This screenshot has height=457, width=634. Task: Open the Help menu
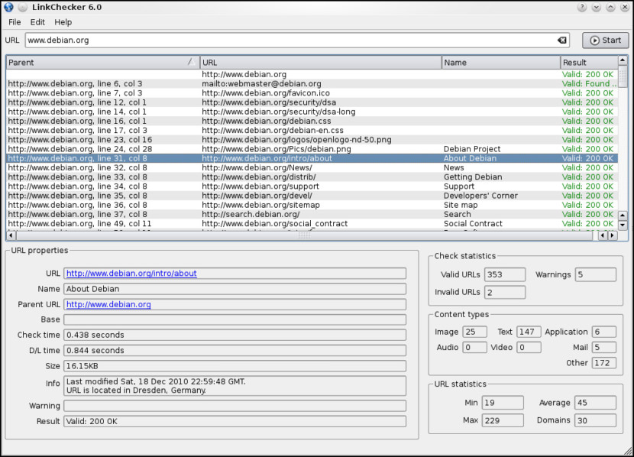tap(63, 22)
